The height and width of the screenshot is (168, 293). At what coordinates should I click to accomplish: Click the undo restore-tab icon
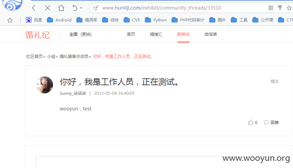pos(75,8)
